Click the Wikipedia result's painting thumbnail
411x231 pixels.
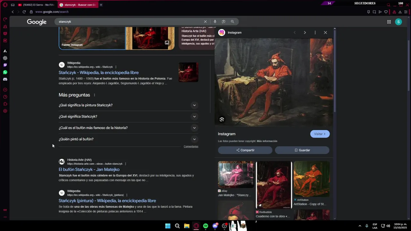point(188,72)
